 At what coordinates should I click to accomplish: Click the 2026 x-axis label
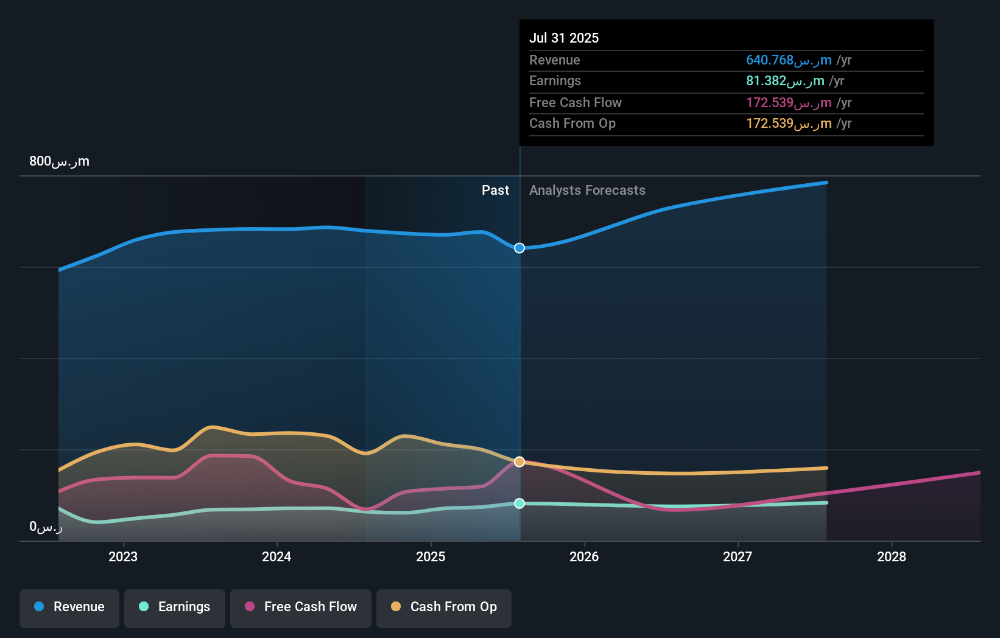(584, 556)
